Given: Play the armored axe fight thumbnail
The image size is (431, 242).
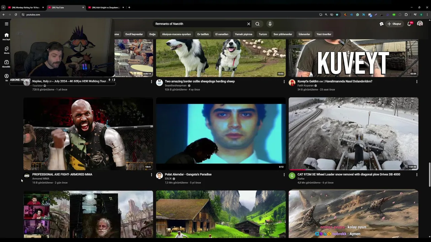Looking at the screenshot, I should pyautogui.click(x=88, y=134).
